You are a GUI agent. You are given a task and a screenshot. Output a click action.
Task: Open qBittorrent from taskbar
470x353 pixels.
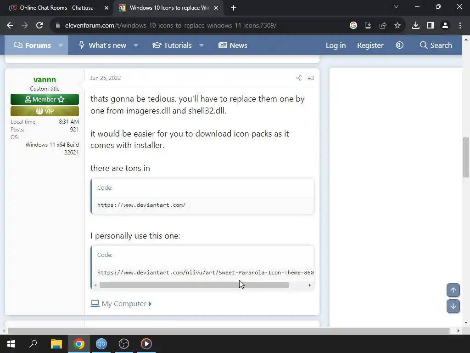click(x=101, y=344)
